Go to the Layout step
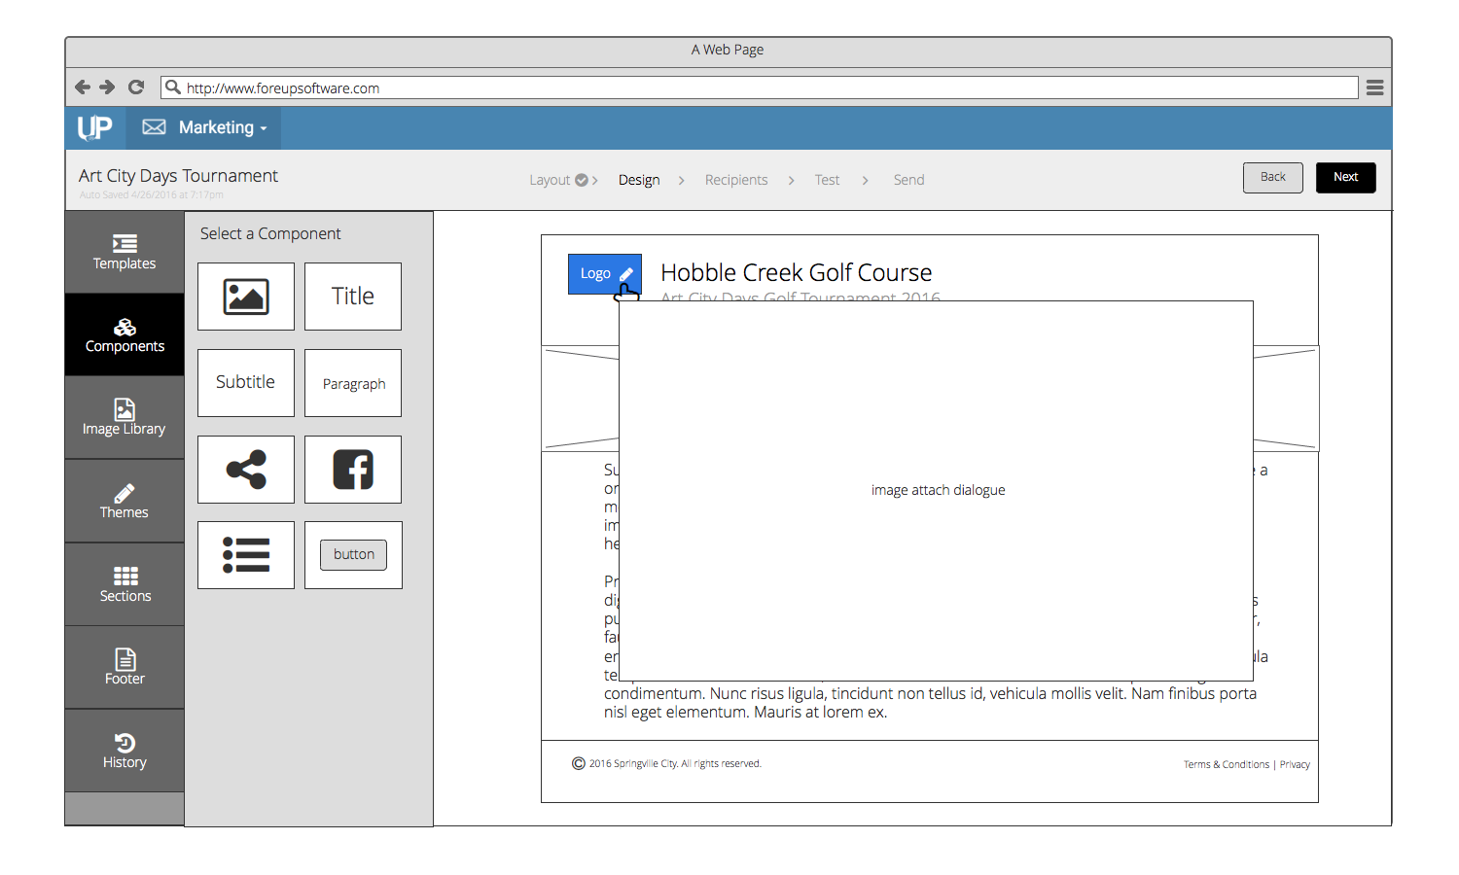The width and height of the screenshot is (1459, 875). pos(550,180)
